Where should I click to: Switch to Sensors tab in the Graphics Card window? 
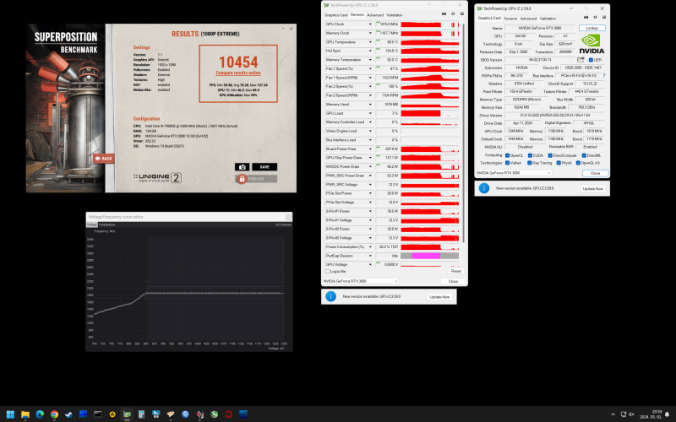510,19
